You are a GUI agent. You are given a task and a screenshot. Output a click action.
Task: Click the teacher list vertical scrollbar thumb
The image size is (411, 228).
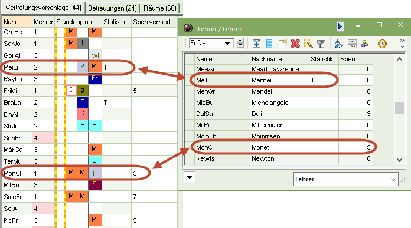point(399,108)
